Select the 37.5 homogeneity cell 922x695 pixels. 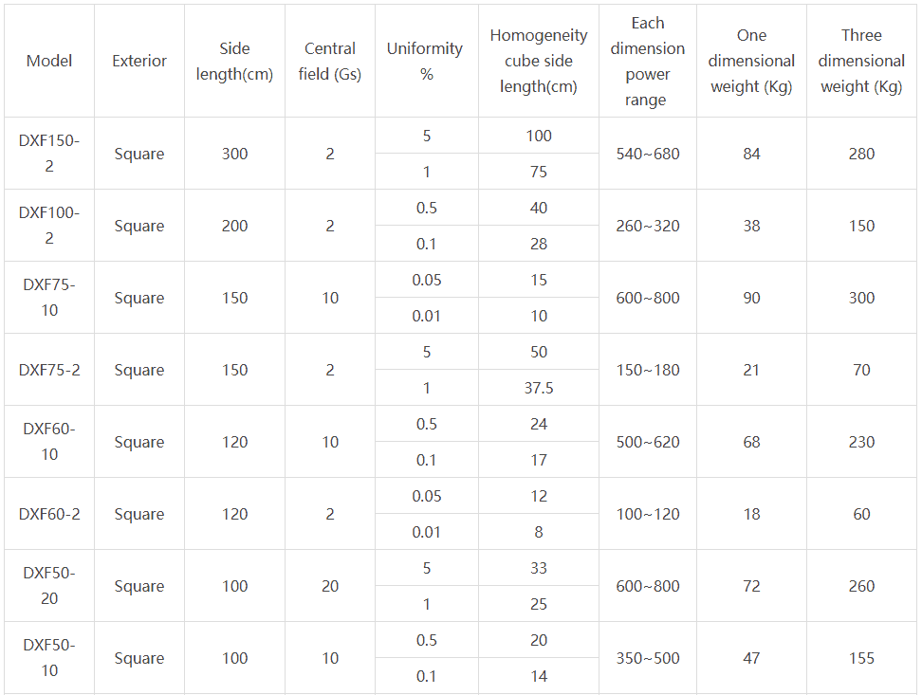[x=539, y=388]
